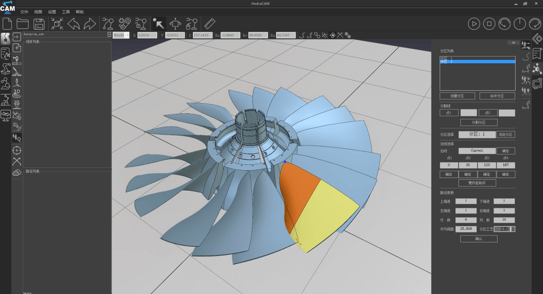Click the Rx field showing -3.9840
The height and width of the screenshot is (294, 543).
point(230,35)
